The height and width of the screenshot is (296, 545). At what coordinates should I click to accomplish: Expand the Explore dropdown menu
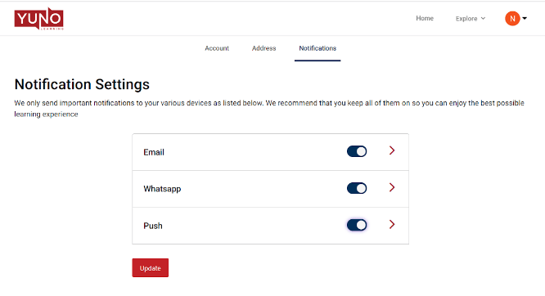[471, 19]
